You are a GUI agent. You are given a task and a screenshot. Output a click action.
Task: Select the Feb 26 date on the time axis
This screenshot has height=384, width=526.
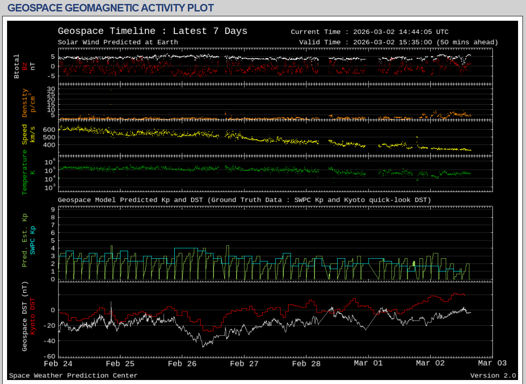tap(182, 363)
